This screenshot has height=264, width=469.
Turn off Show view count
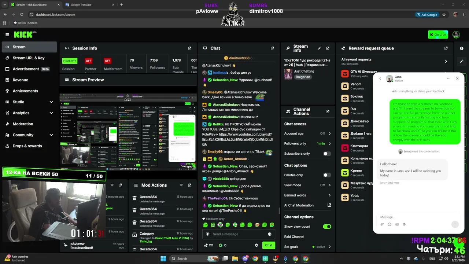[327, 227]
